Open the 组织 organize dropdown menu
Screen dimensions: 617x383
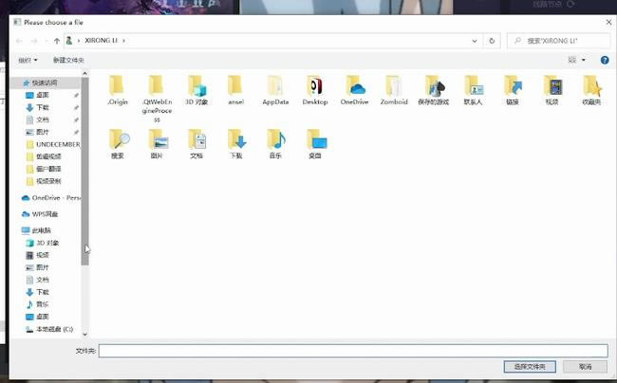point(26,60)
